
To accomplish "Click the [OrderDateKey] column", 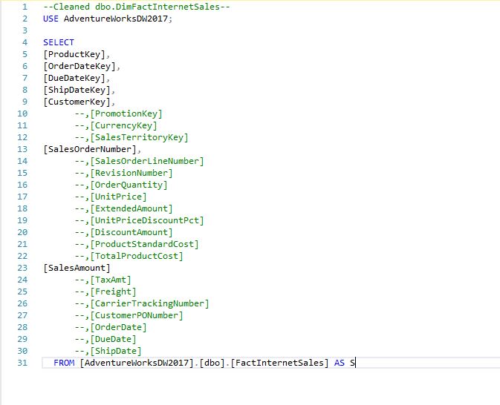I will tap(79, 66).
